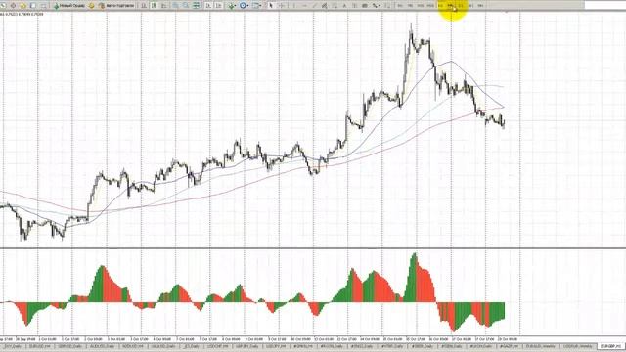Zoom in the chart with magnifier icon
Image resolution: width=626 pixels, height=352 pixels.
tap(175, 6)
